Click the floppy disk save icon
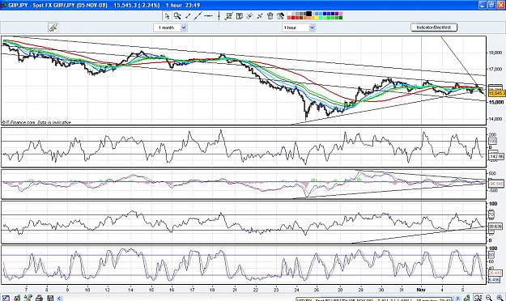Viewport: 506px width, 301px height. click(x=50, y=298)
